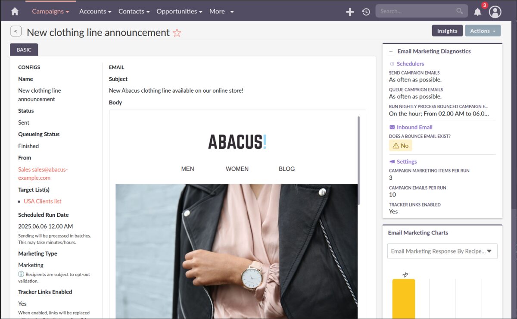
Task: Open the USA Clients list link
Action: tap(43, 201)
